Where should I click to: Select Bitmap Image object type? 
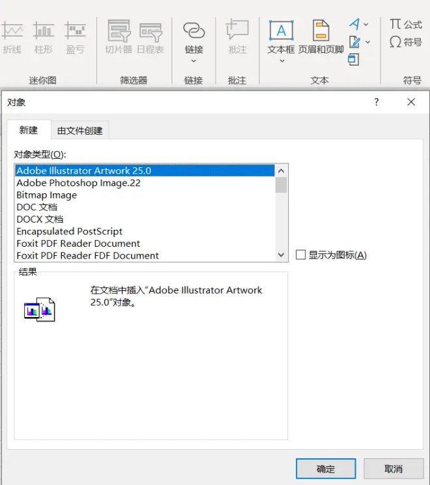(x=145, y=195)
